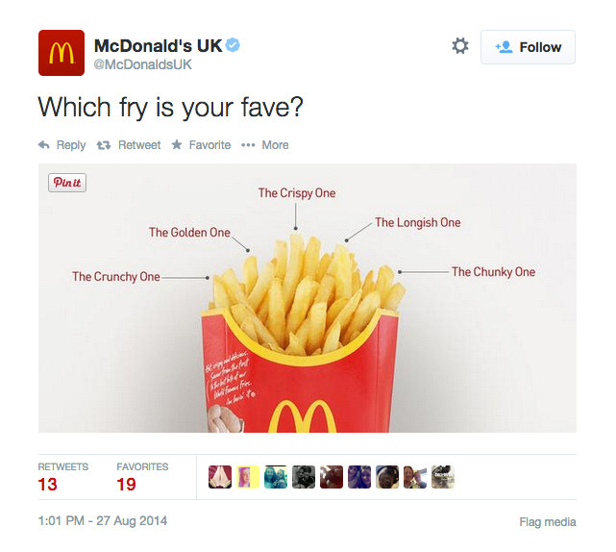Image resolution: width=616 pixels, height=552 pixels.
Task: Open the yellow-background user avatar
Action: (248, 477)
